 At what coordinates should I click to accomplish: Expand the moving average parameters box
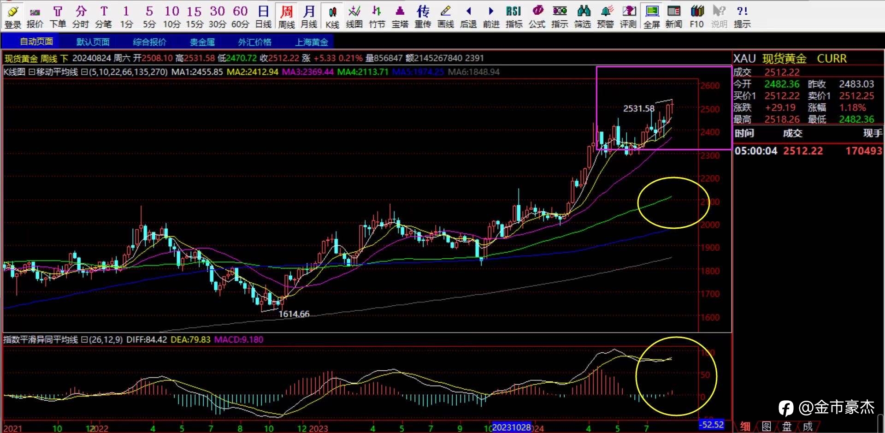click(x=84, y=72)
